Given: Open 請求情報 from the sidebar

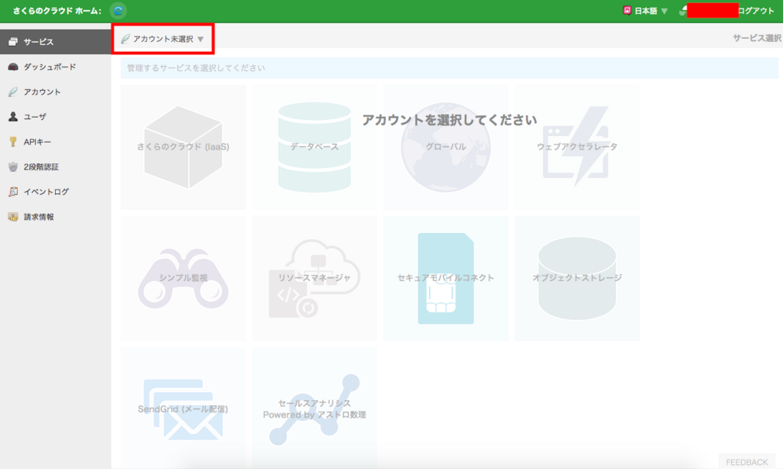Looking at the screenshot, I should (55, 216).
